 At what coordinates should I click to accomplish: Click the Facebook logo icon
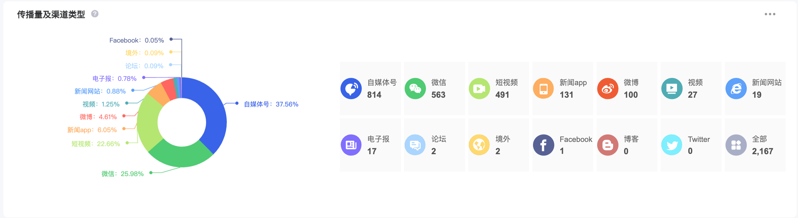(544, 145)
